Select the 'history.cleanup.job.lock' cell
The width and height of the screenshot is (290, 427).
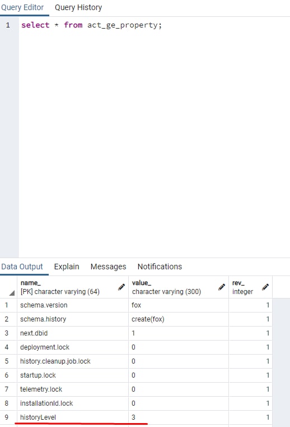[x=73, y=361]
